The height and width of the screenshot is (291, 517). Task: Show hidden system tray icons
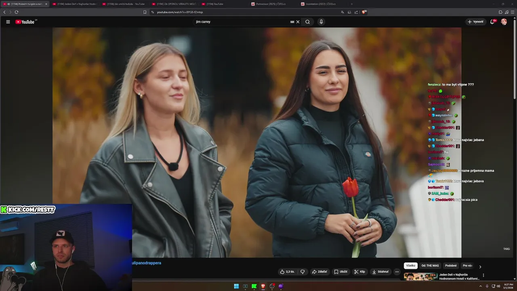click(x=480, y=286)
